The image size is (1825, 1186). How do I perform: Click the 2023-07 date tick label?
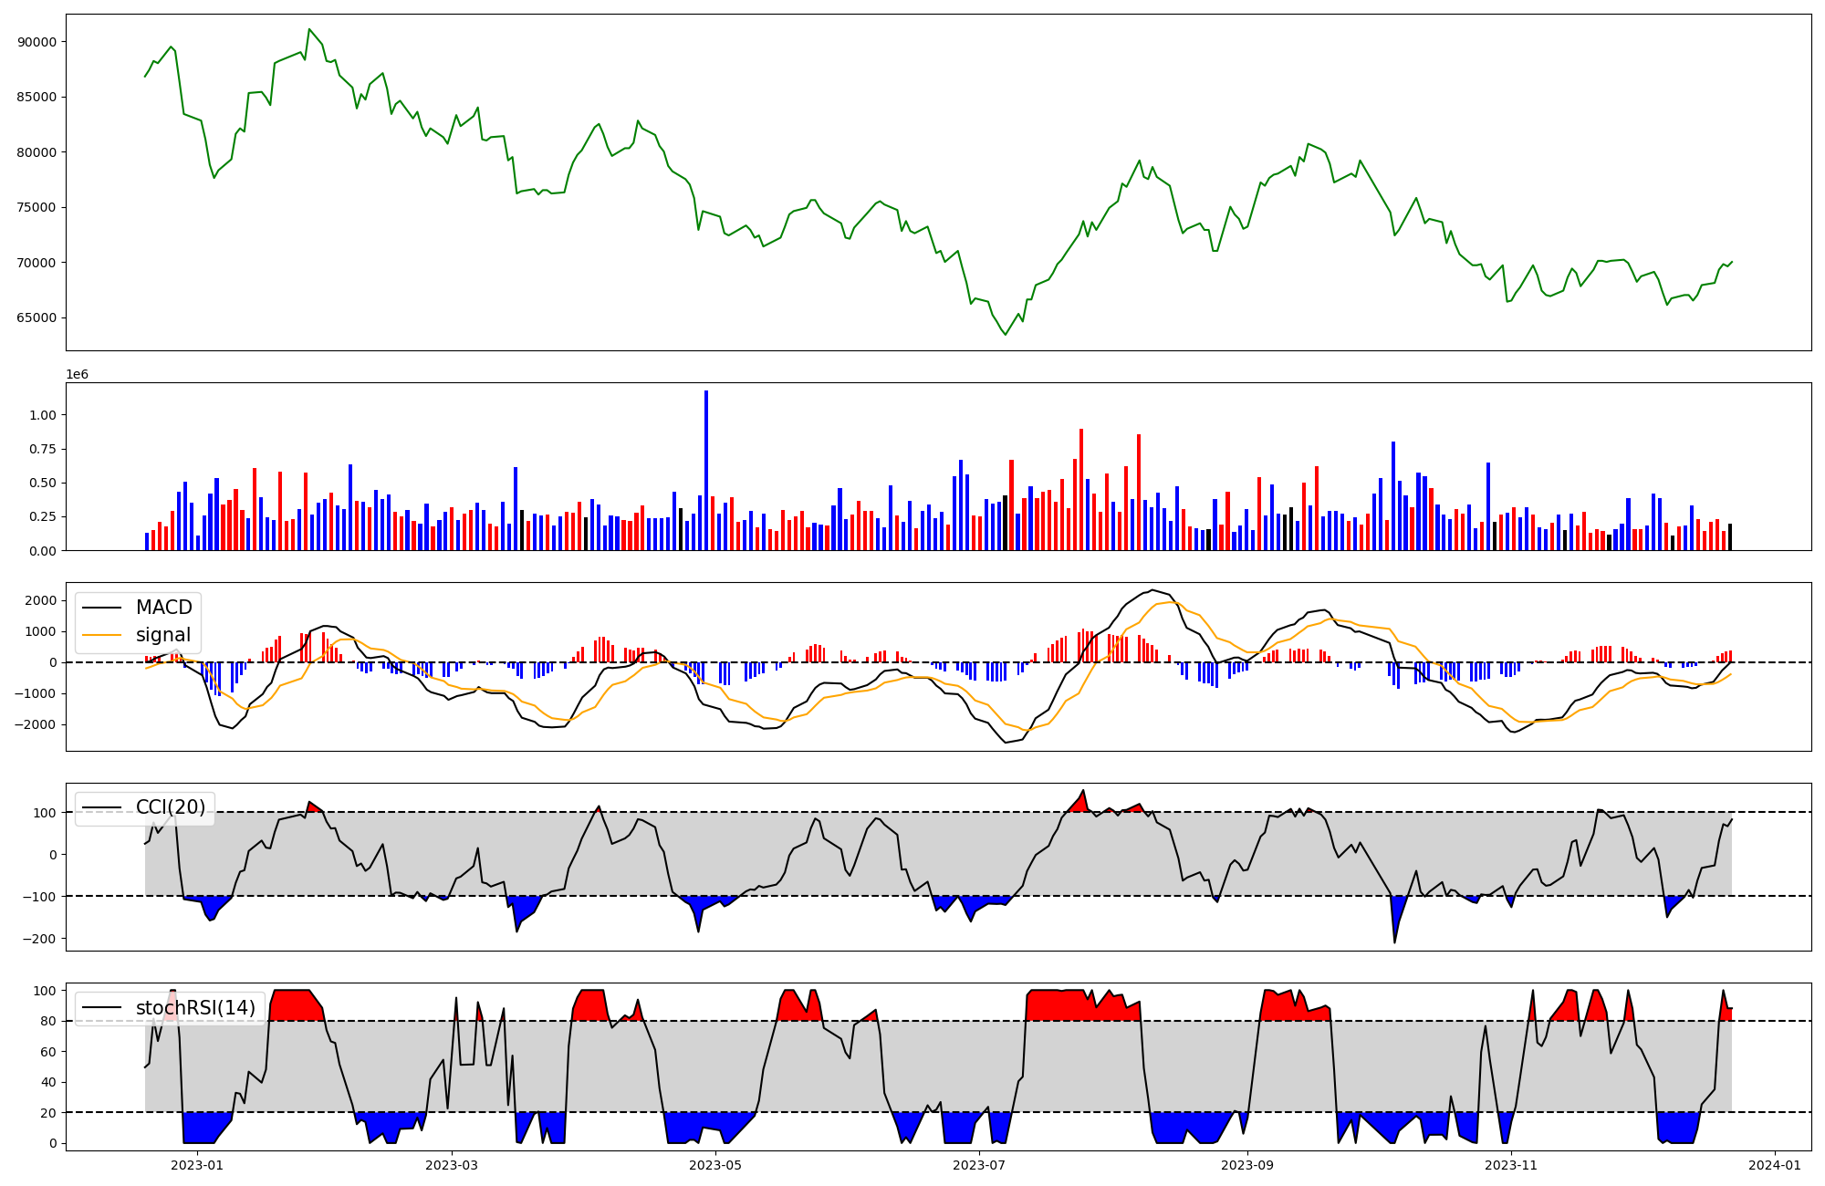coord(979,1165)
